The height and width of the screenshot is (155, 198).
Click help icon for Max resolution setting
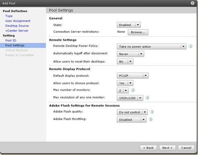(x=148, y=98)
